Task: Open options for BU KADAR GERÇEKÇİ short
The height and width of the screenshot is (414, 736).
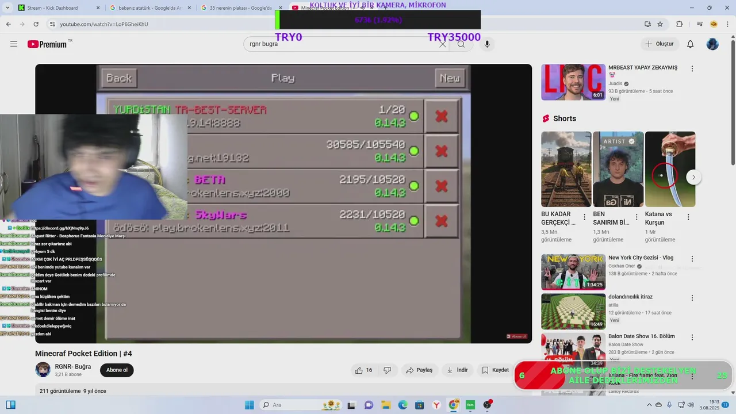Action: [x=585, y=217]
